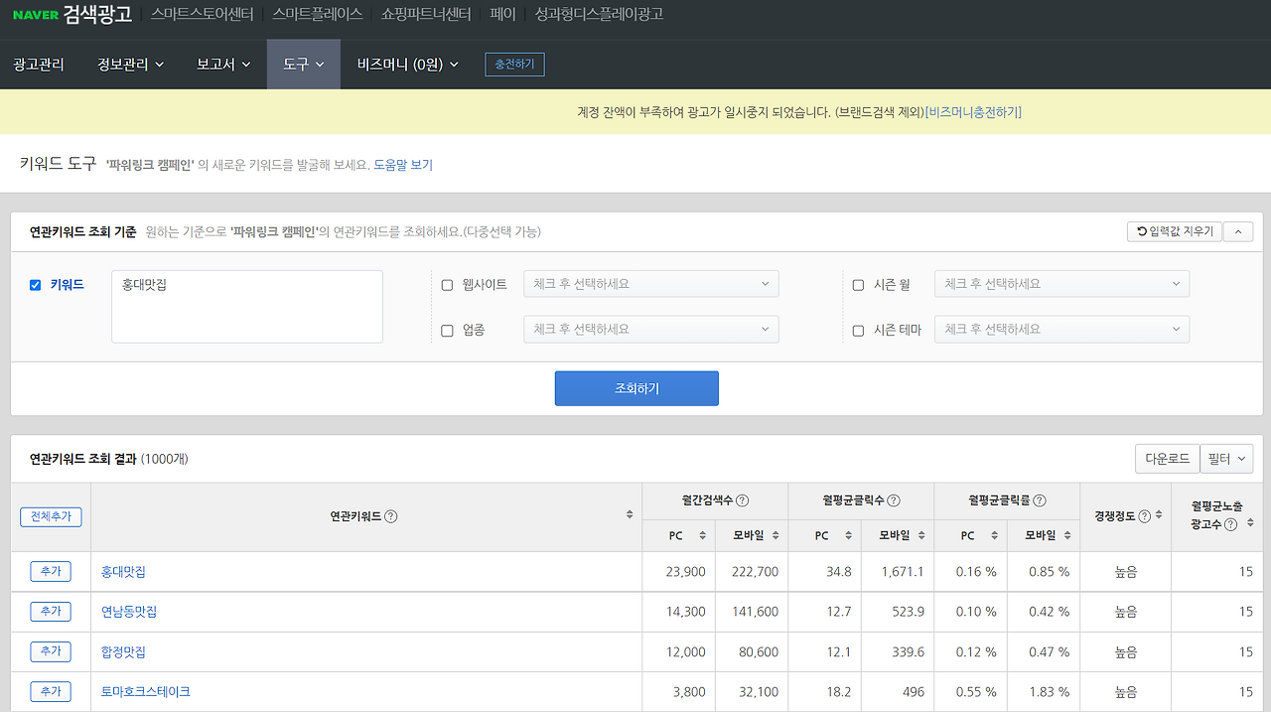
Task: Sort 월평균클릭률 모바일 column
Action: (x=1066, y=536)
